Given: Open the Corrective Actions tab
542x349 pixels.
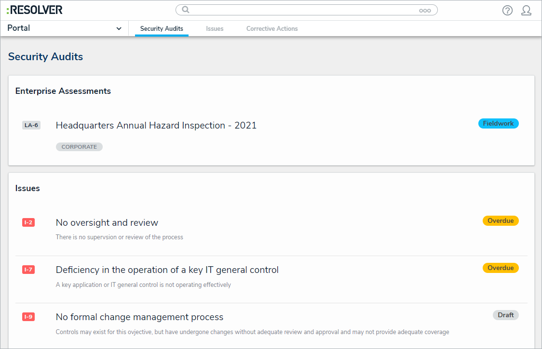Looking at the screenshot, I should 272,29.
